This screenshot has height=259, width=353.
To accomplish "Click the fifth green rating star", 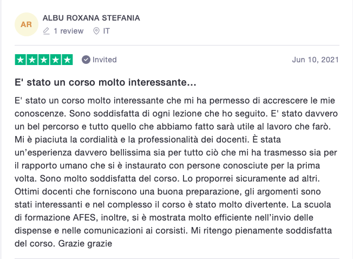I will point(67,60).
